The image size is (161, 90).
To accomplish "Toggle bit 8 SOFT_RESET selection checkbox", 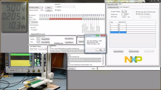I will (87, 15).
